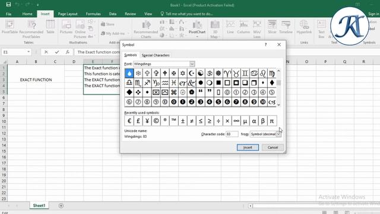Select the Sheet1 worksheet tab
This screenshot has height=214, width=380.
(x=39, y=206)
